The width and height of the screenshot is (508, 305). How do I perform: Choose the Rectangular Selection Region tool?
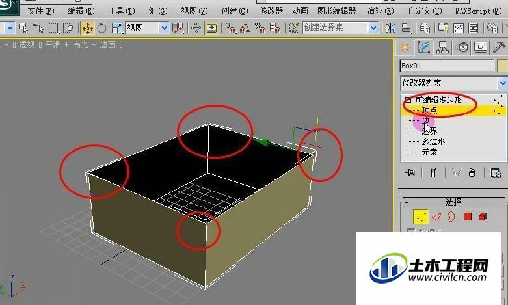[53, 28]
